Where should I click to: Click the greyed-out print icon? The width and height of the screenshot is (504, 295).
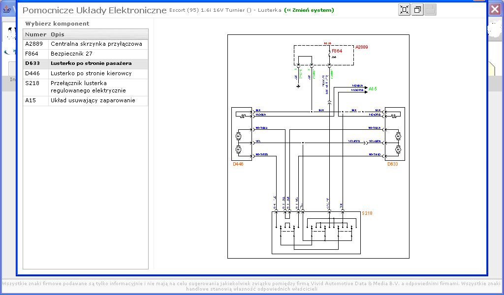coord(430,10)
